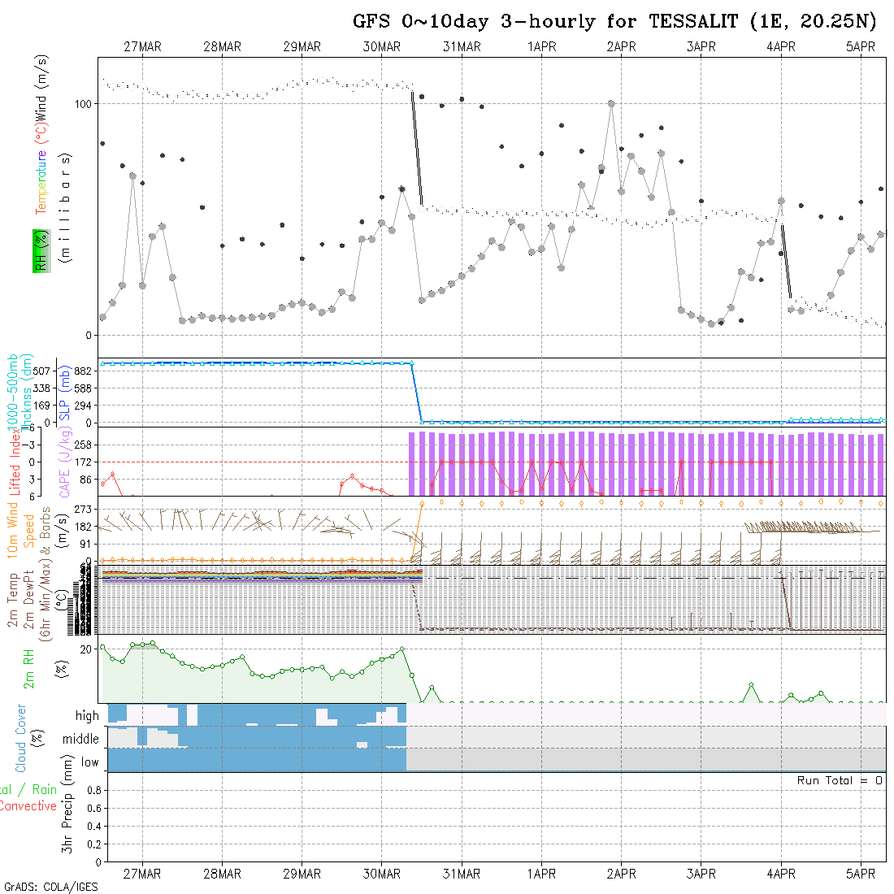Click the low cloud cover row label
Screen dimensions: 894x894
tap(89, 762)
